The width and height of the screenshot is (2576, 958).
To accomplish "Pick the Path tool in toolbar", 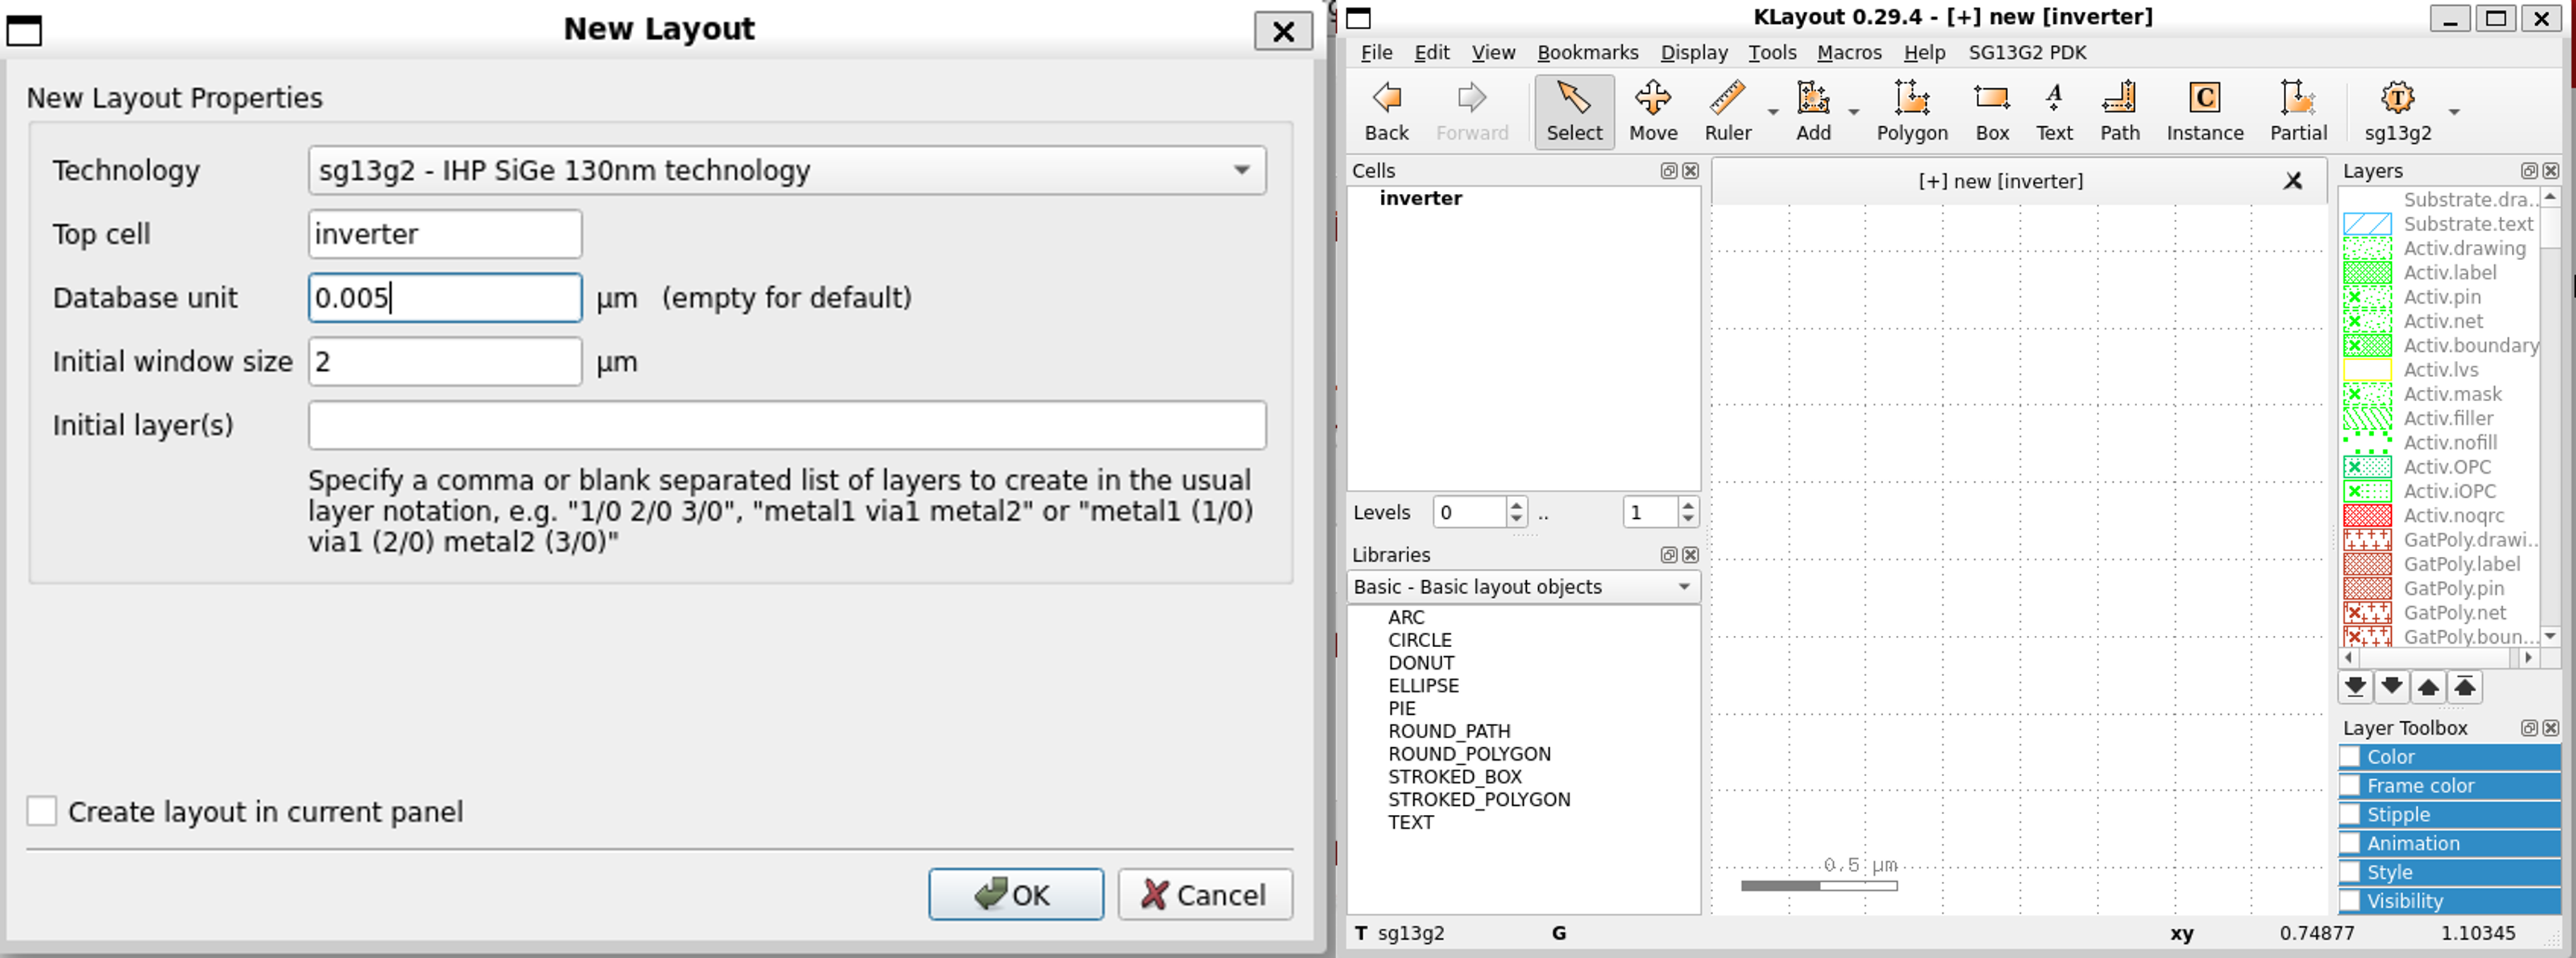I will (x=2119, y=110).
